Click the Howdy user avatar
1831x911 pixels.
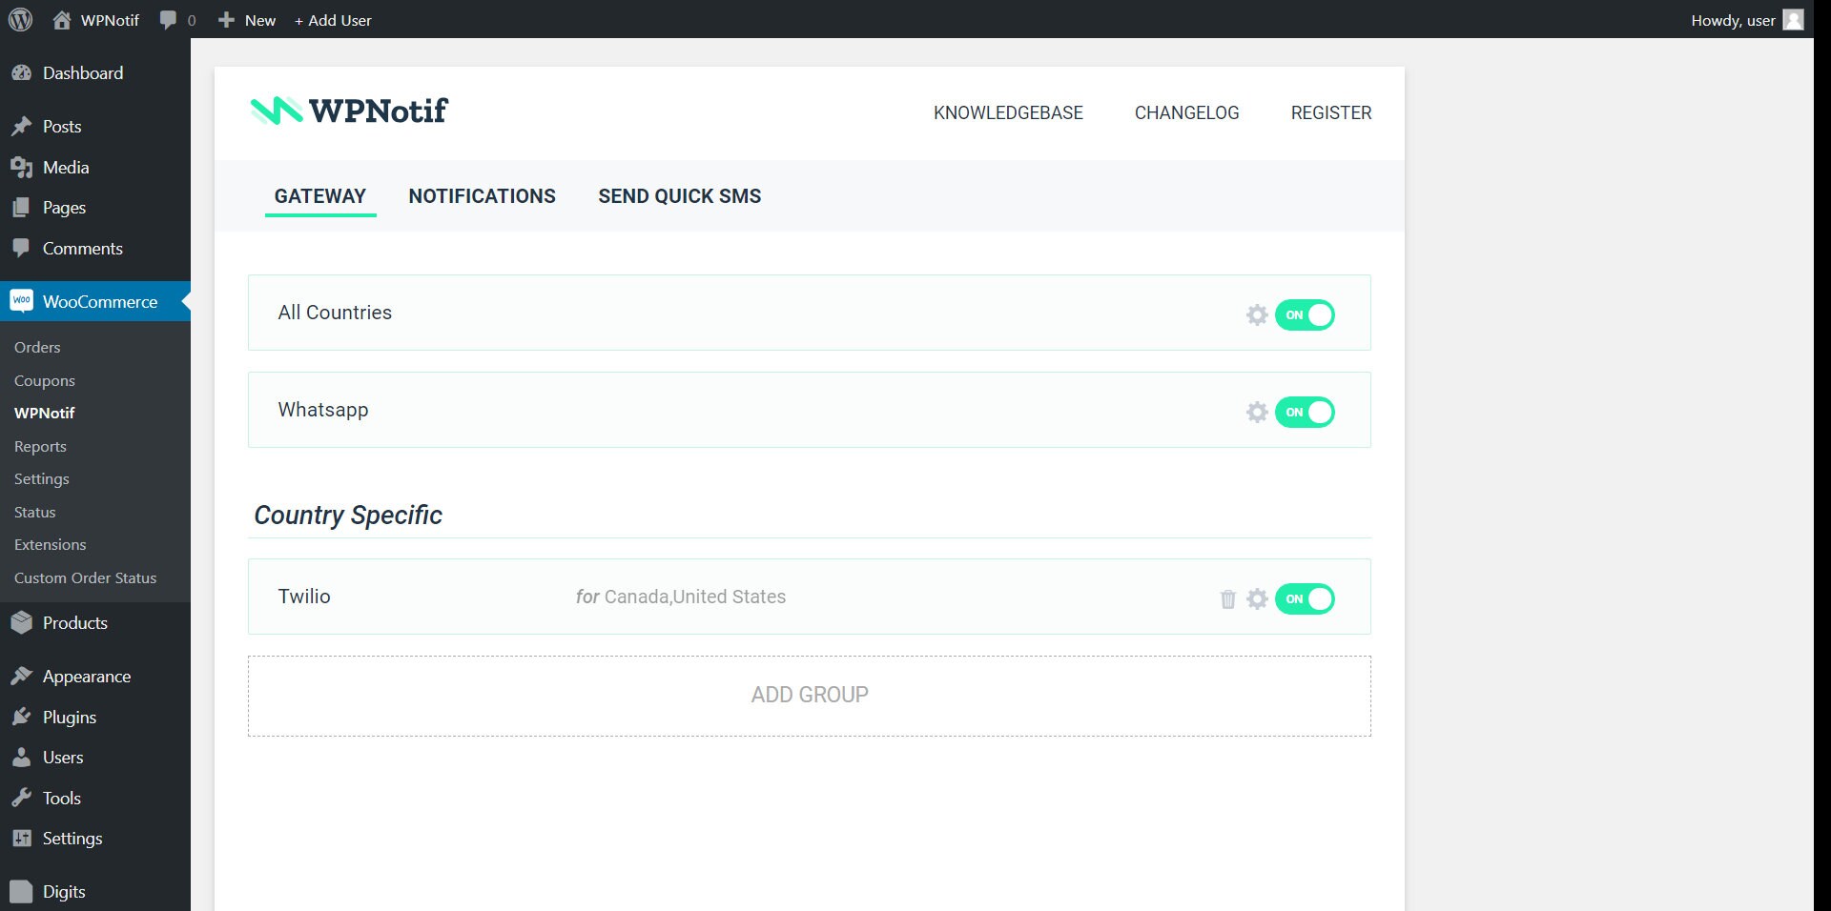tap(1794, 20)
